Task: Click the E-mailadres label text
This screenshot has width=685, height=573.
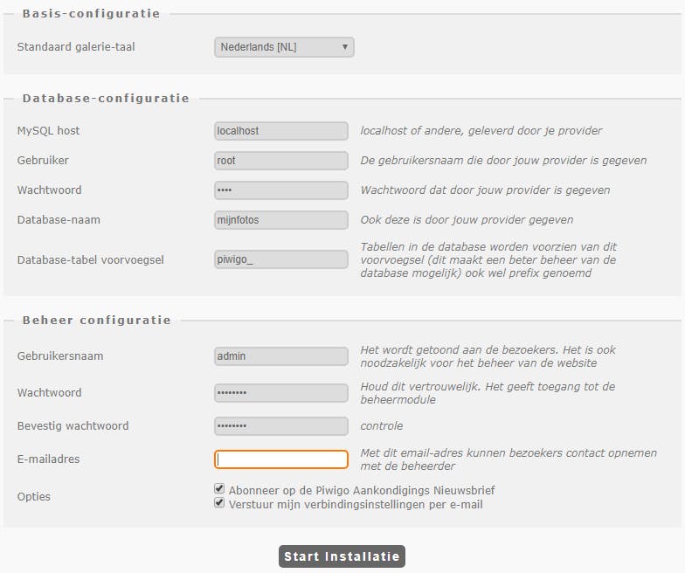Action: point(48,459)
